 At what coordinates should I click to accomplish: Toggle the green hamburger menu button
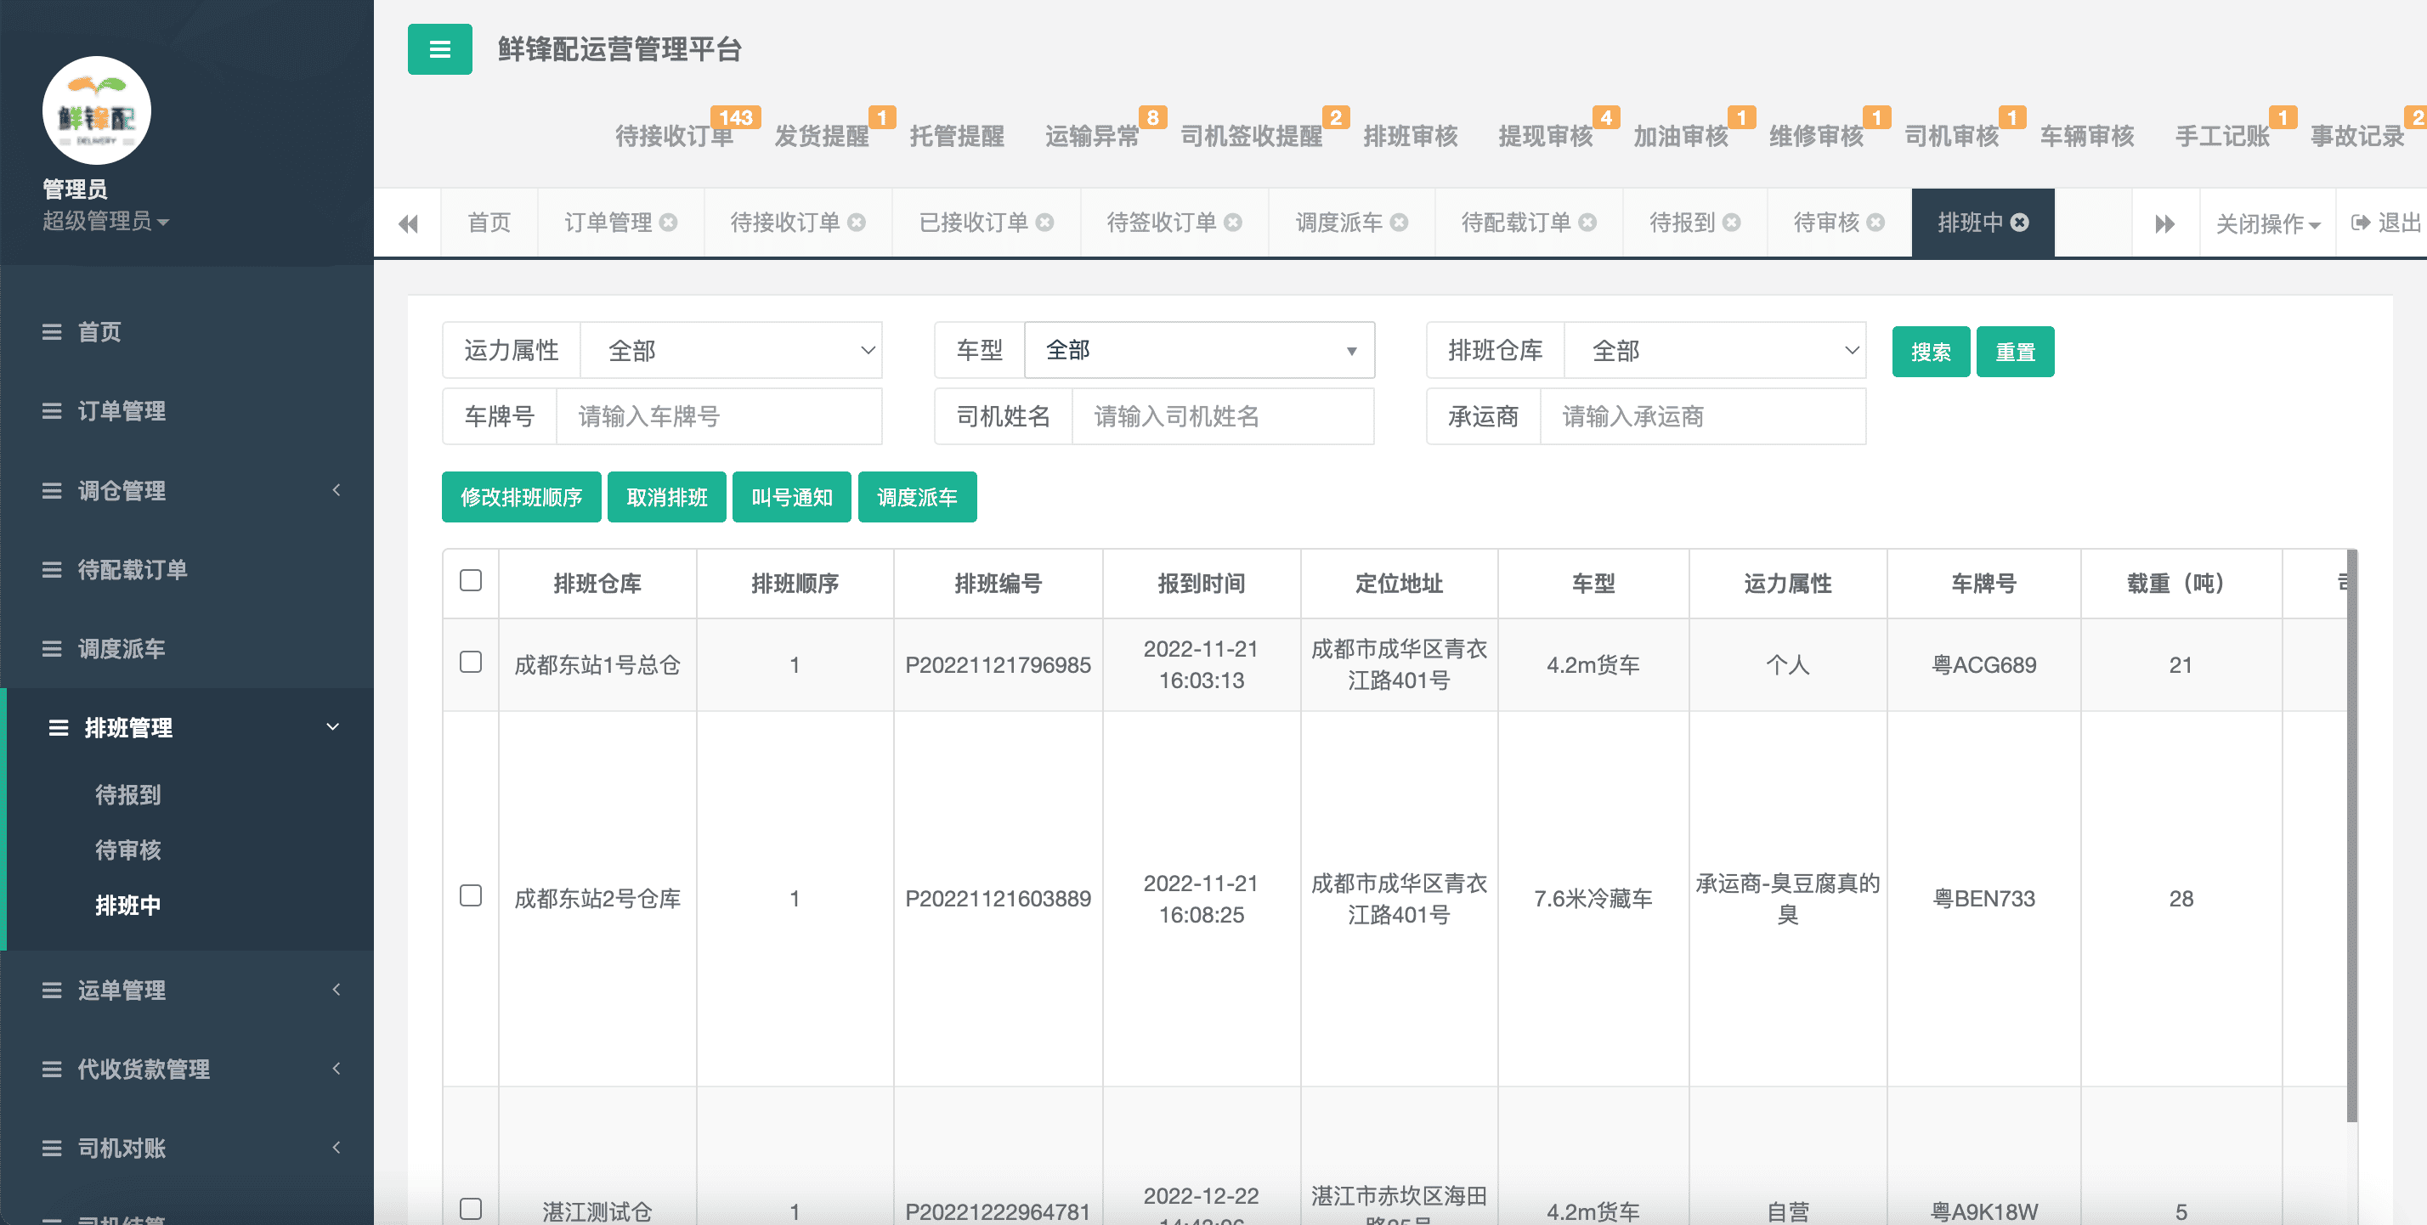coord(439,49)
